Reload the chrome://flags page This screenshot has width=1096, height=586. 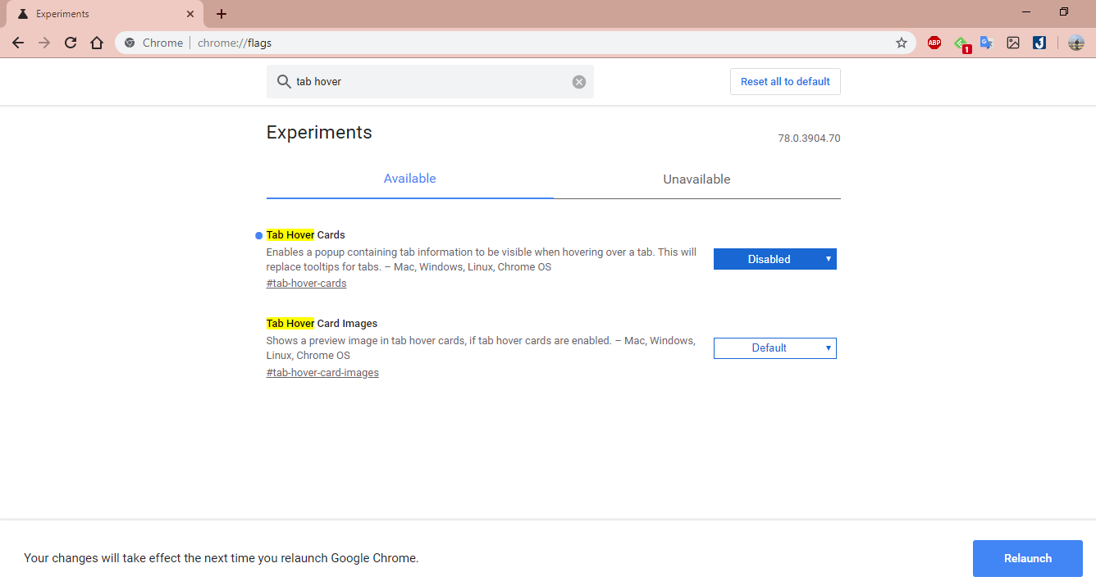click(x=71, y=43)
